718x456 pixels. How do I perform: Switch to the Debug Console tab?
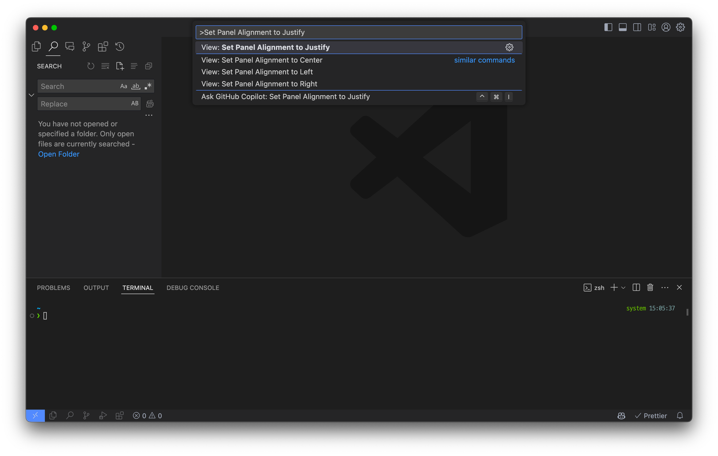coord(193,288)
